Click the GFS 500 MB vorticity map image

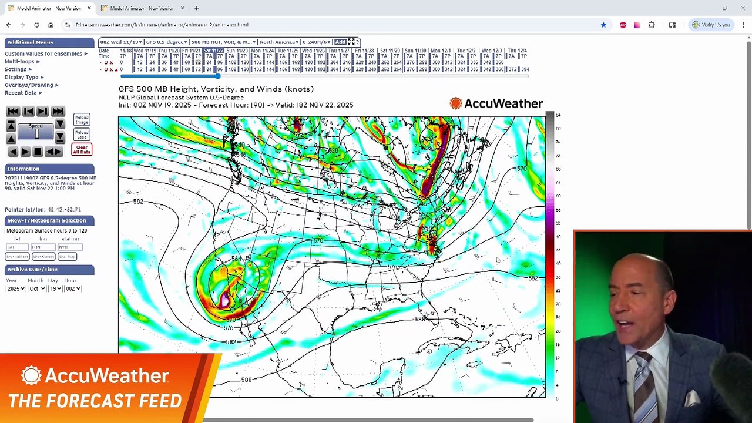coord(332,256)
